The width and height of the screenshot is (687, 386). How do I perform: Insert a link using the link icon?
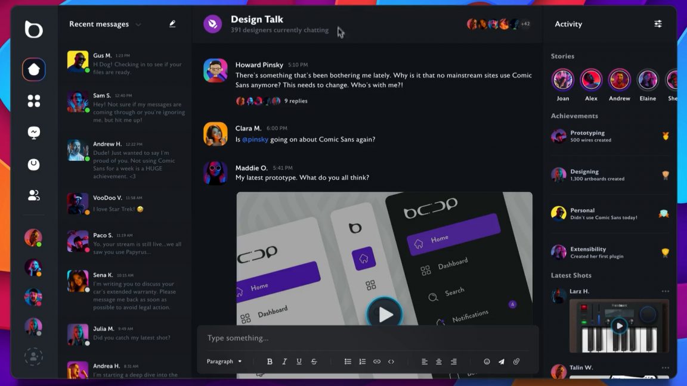click(x=377, y=362)
